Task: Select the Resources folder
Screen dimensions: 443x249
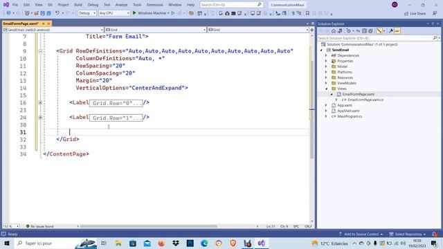Action: click(345, 77)
